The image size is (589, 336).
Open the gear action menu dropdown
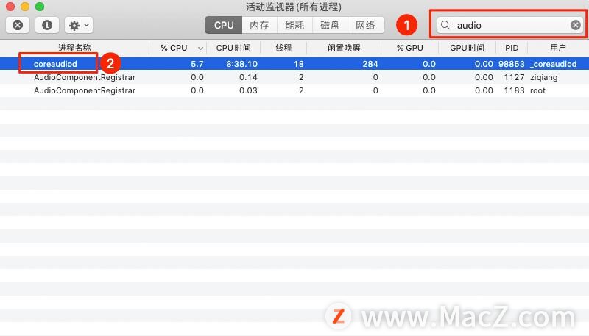pyautogui.click(x=79, y=25)
